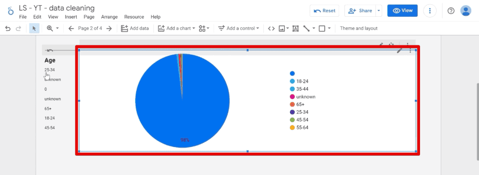This screenshot has width=479, height=175.
Task: Open Theme and layout panel
Action: [359, 28]
